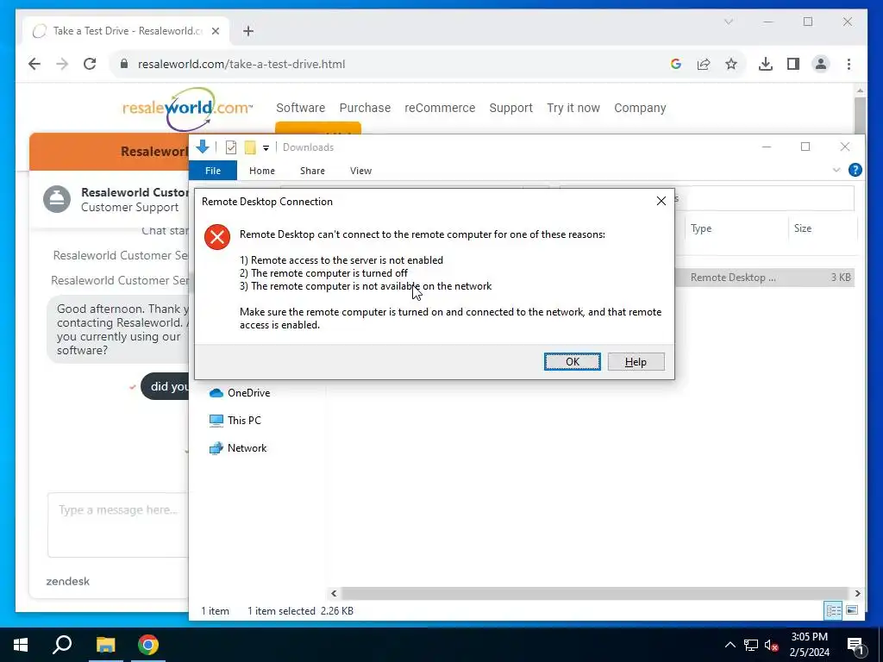Open the Windows Start menu
The height and width of the screenshot is (662, 883).
pos(21,645)
